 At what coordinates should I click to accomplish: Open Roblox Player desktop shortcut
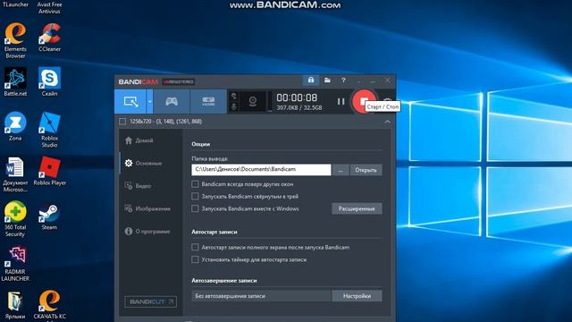(50, 171)
